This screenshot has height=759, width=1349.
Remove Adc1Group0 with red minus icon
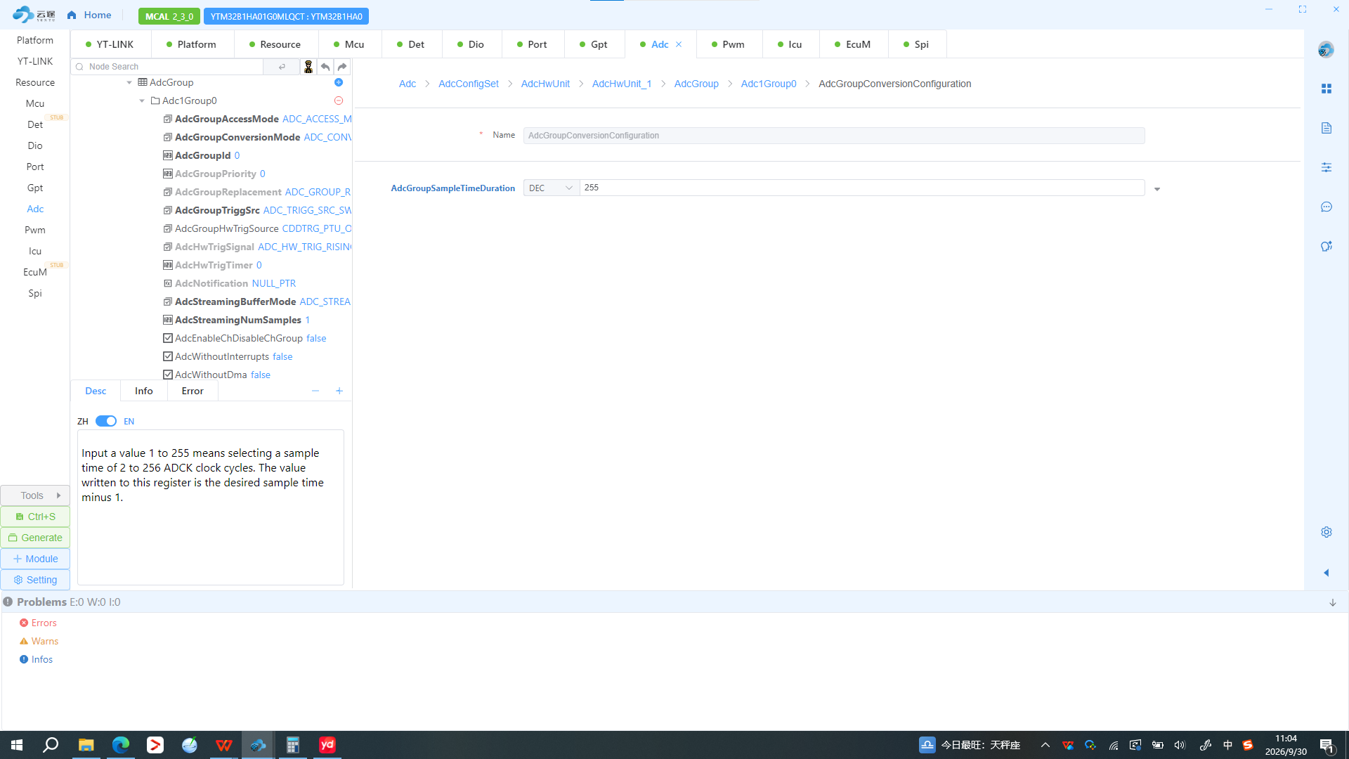339,100
